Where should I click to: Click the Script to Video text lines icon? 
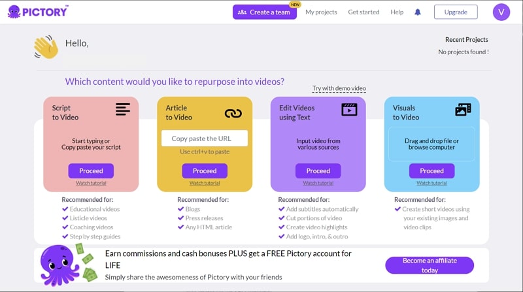click(x=123, y=109)
